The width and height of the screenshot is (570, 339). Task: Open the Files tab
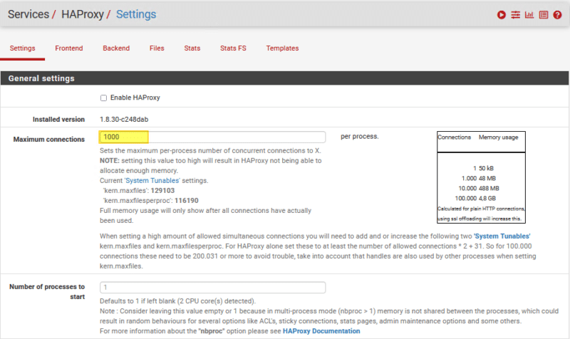pos(157,48)
